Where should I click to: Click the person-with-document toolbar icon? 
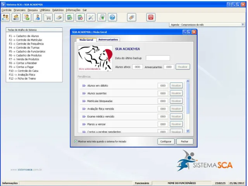pyautogui.click(x=27, y=17)
